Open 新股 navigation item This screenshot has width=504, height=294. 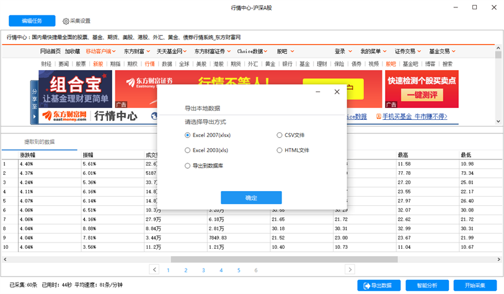point(98,64)
